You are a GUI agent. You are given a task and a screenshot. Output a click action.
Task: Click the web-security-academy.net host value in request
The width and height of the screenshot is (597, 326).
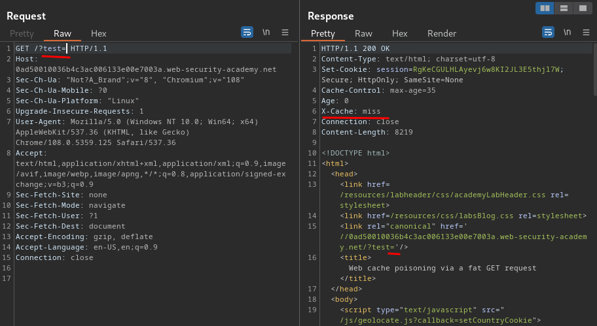(146, 69)
